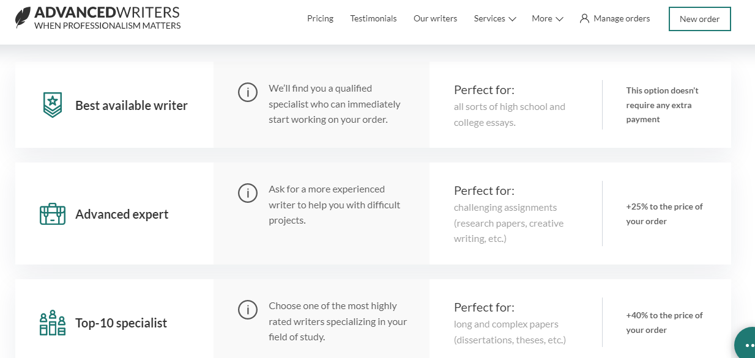Select the Best available writer option heading
The image size is (755, 358).
132,105
